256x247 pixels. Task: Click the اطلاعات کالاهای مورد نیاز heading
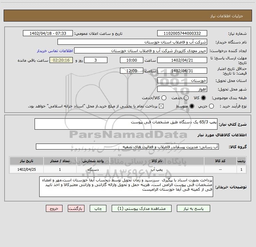(222, 135)
